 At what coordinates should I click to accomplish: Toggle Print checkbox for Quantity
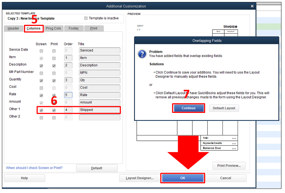(54, 81)
